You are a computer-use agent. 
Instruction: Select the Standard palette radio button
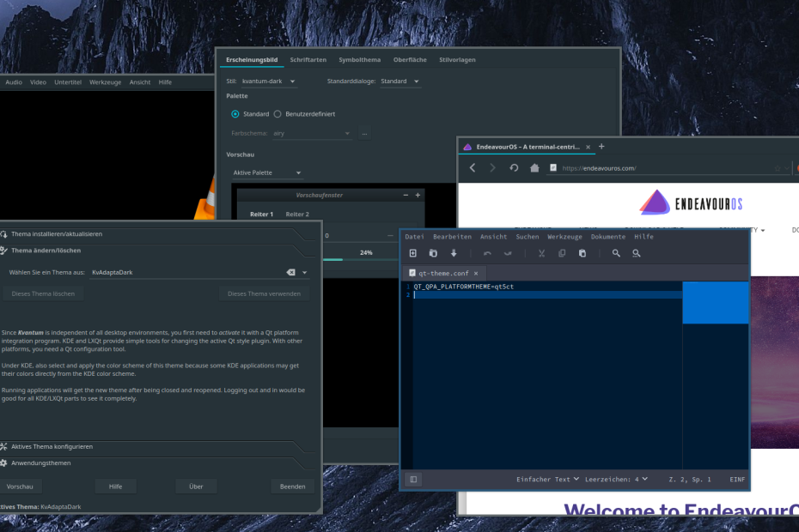235,113
